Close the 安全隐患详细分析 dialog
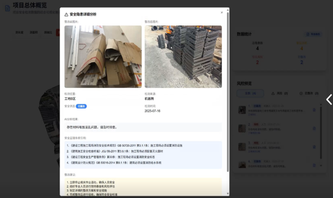The width and height of the screenshot is (333, 198). pos(221,13)
